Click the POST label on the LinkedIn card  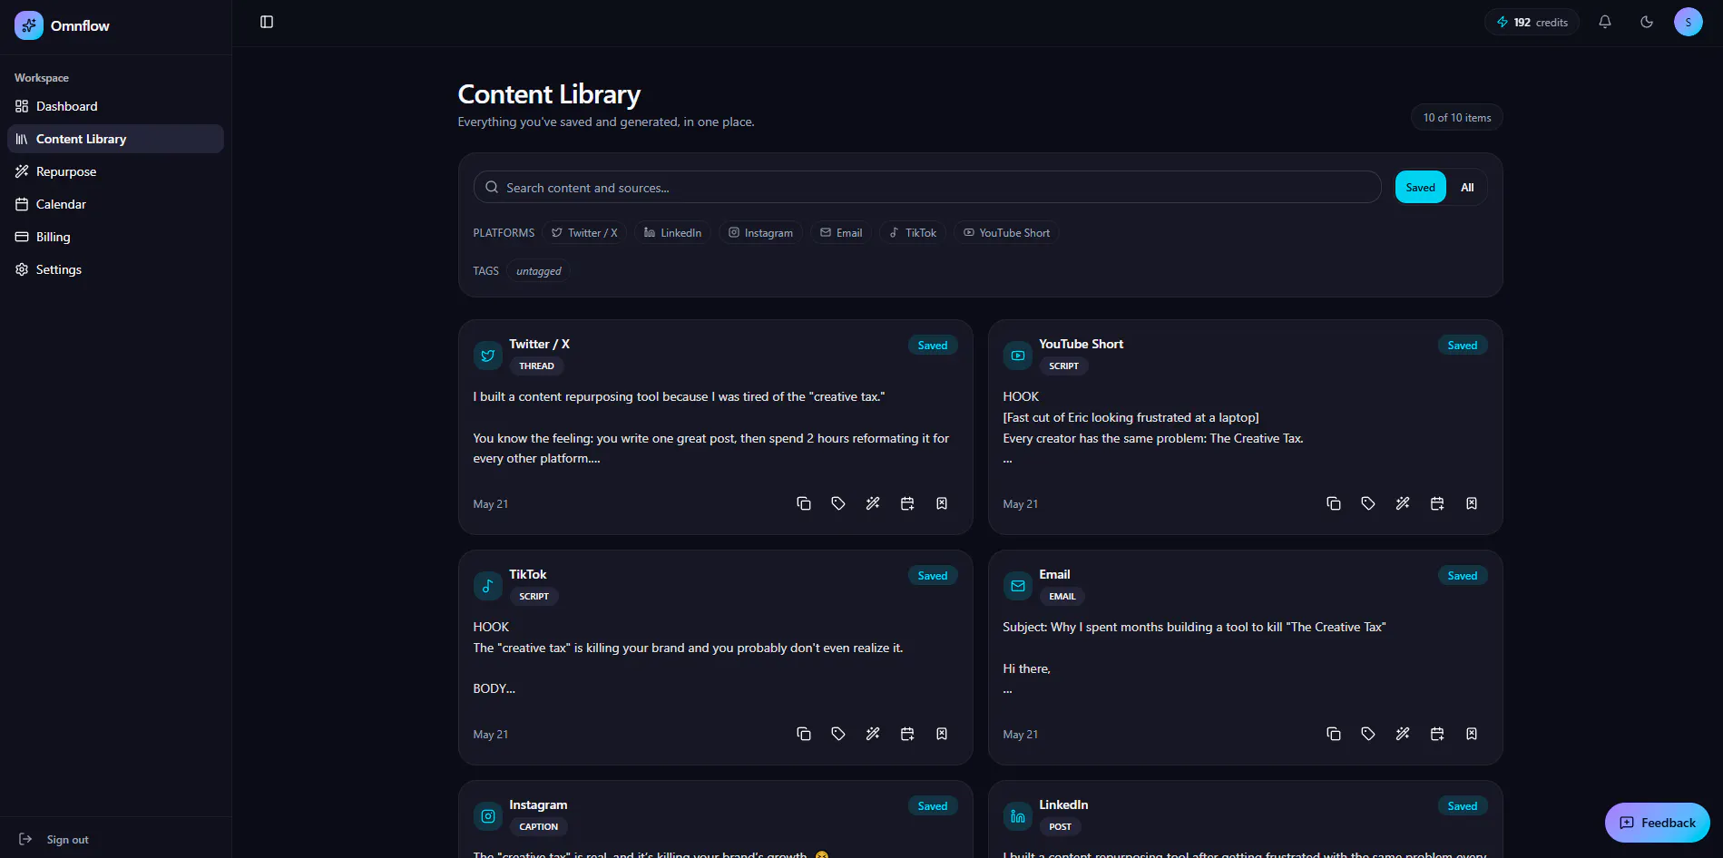tap(1060, 827)
